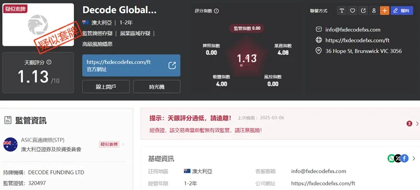This screenshot has width=420, height=190.
Task: Click the 線上開戶 button
Action: (106, 87)
